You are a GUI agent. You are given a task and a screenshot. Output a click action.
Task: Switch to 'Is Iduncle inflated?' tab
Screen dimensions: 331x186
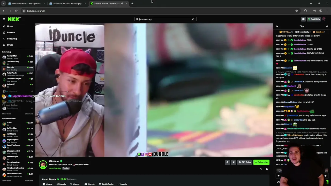coord(68,4)
